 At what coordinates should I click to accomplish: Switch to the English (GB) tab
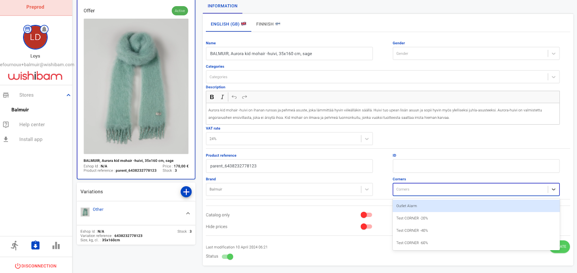228,24
